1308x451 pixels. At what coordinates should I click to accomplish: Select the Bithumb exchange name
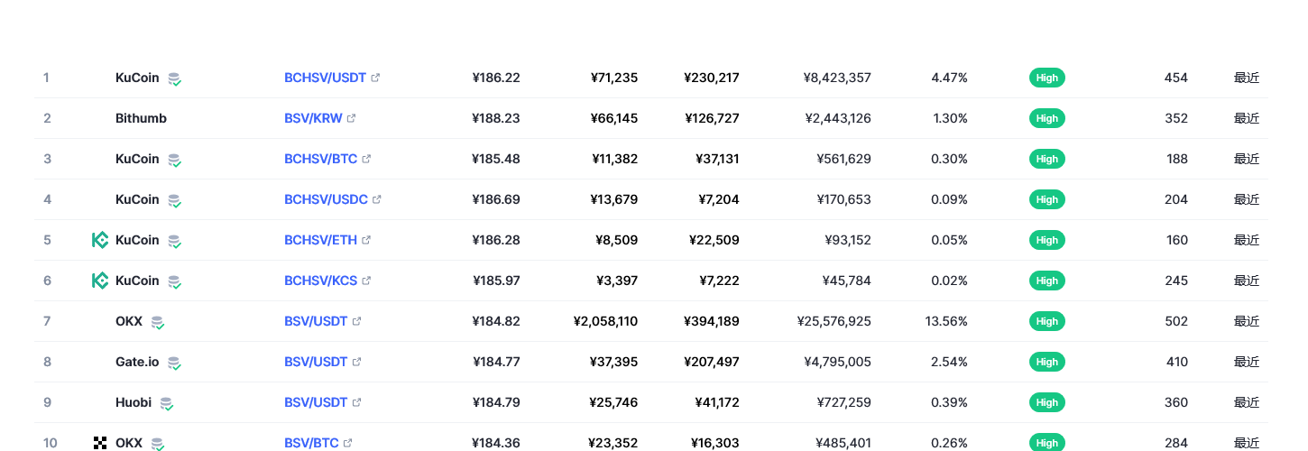[x=141, y=118]
